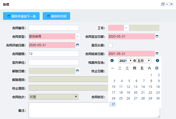Go to previous month in calendar

click(x=112, y=61)
